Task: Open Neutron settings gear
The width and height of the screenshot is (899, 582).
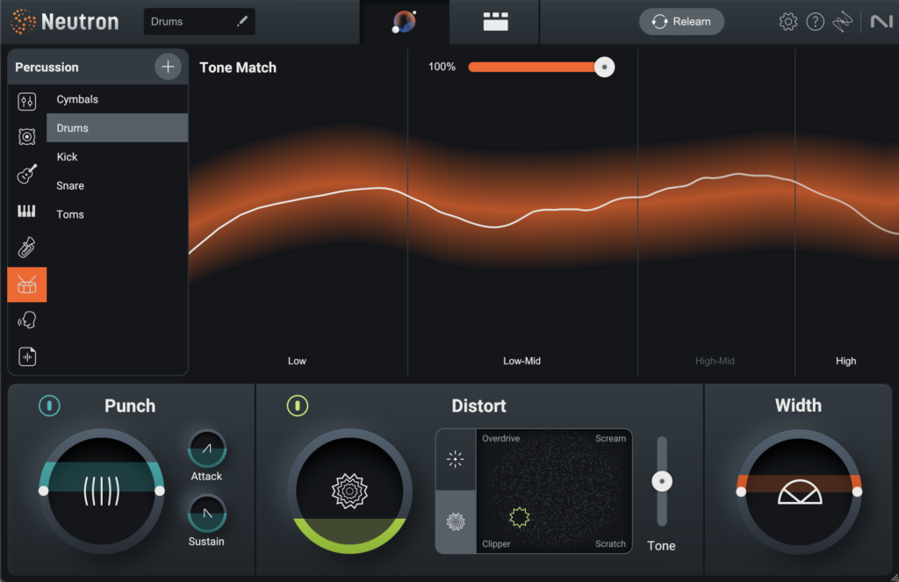Action: coord(788,22)
